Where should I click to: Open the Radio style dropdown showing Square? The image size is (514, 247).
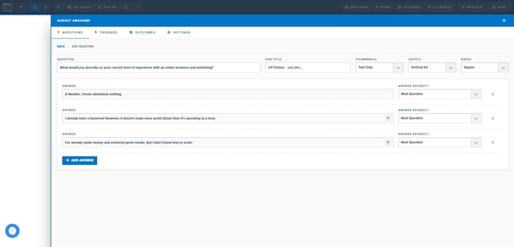click(x=503, y=68)
